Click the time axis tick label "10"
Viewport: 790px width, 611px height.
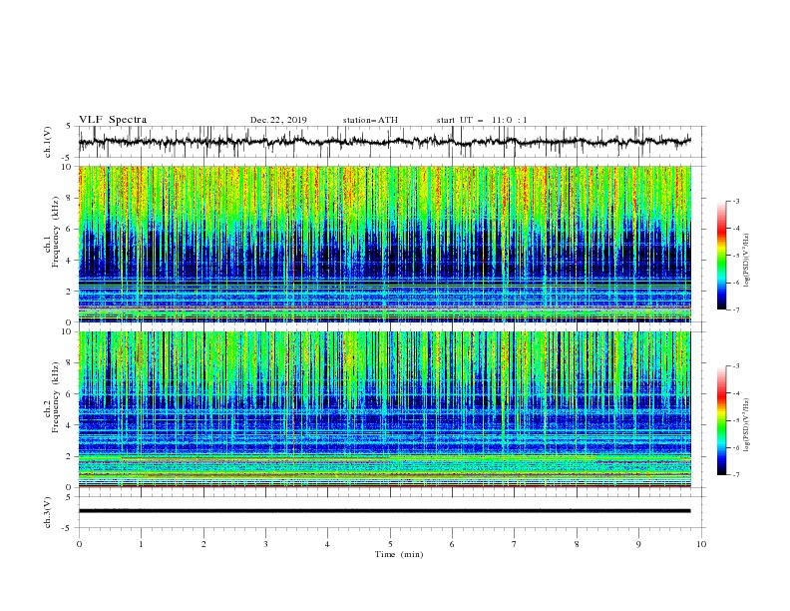(701, 544)
